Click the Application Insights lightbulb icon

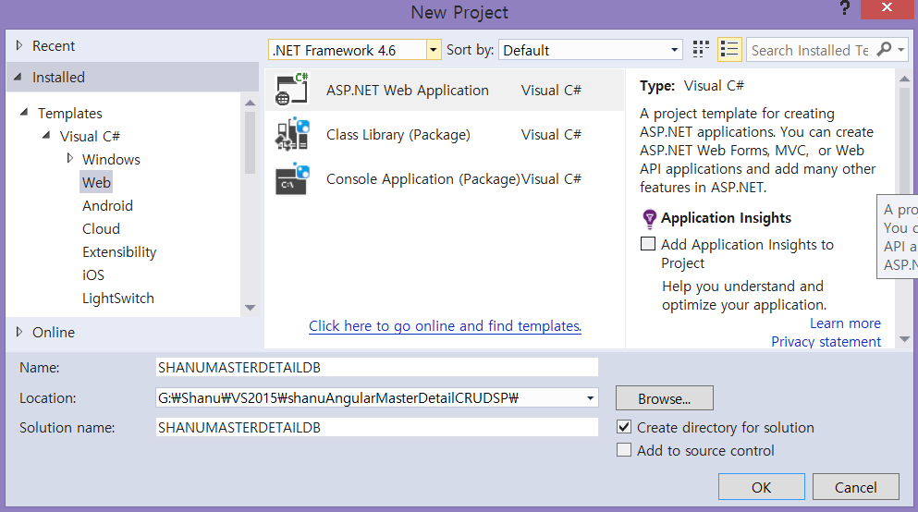point(649,219)
